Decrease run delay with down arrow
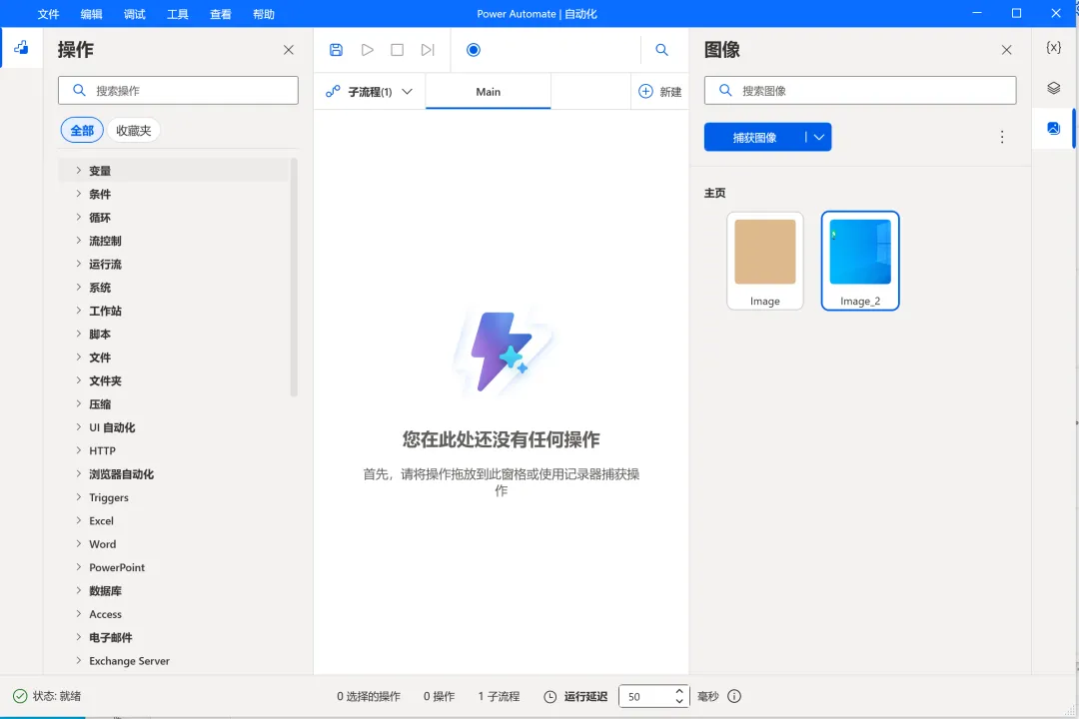This screenshot has height=719, width=1079. (x=679, y=701)
